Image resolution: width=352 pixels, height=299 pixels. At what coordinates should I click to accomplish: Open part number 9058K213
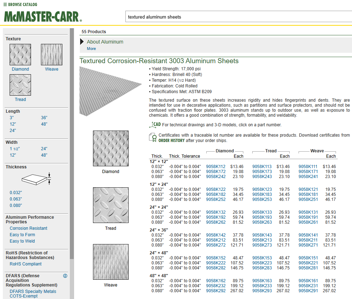click(x=262, y=240)
